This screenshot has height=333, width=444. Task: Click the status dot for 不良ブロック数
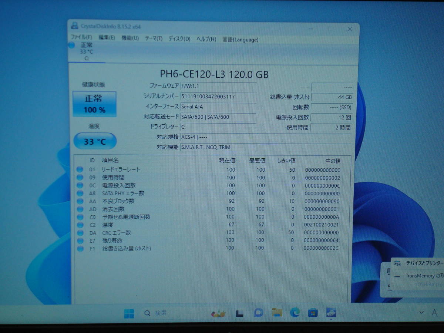[80, 201]
